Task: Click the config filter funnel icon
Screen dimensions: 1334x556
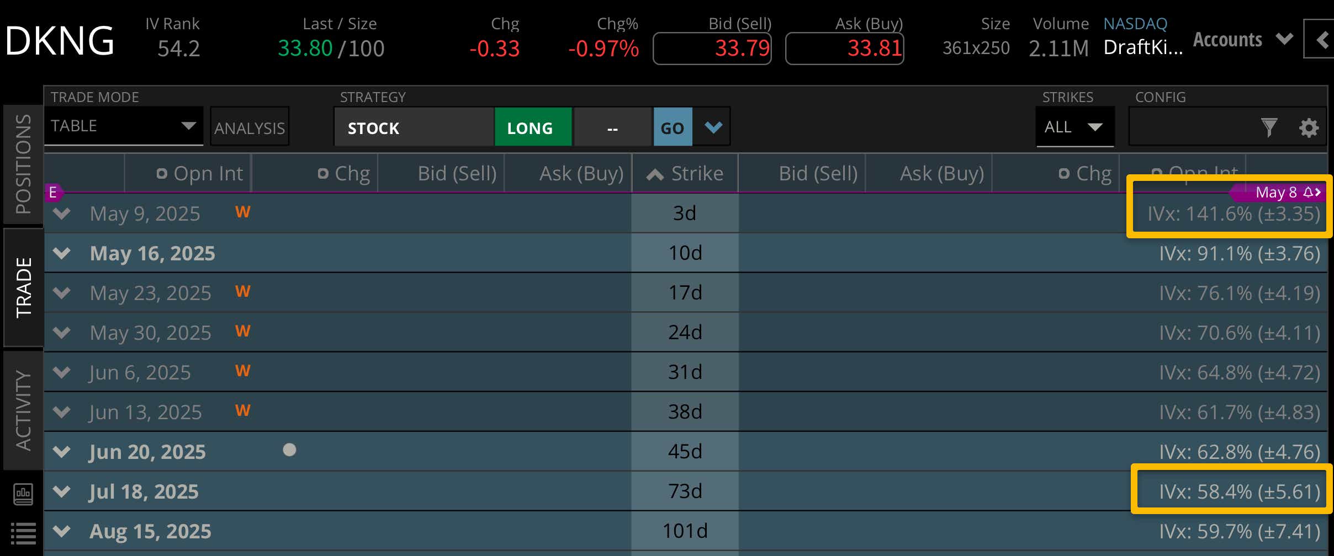Action: click(1269, 128)
